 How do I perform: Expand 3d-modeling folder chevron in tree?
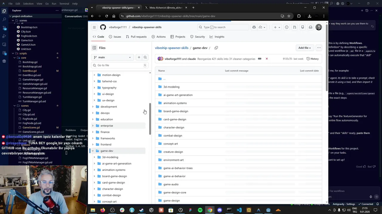(x=94, y=157)
